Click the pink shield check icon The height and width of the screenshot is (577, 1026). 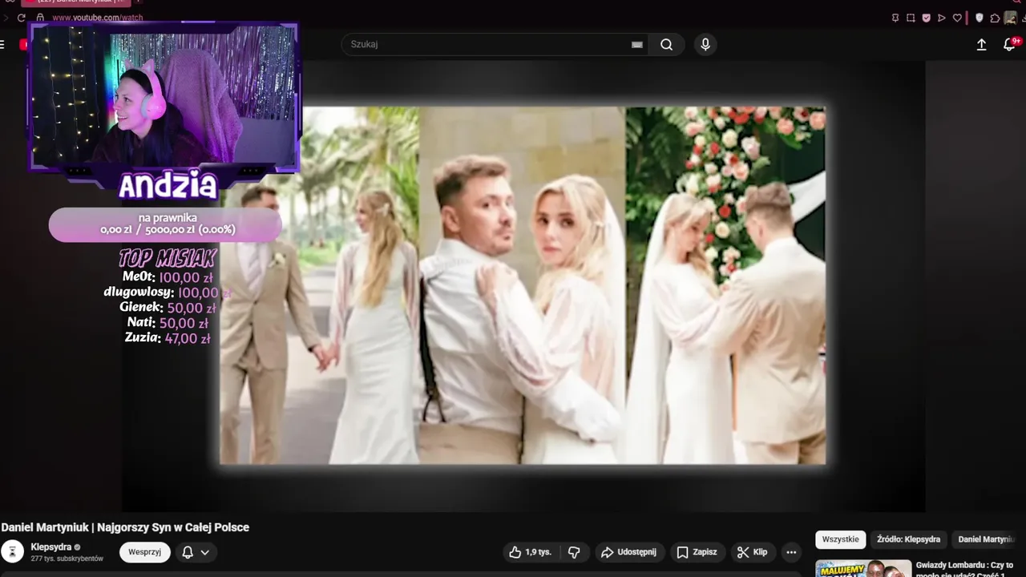pos(926,18)
